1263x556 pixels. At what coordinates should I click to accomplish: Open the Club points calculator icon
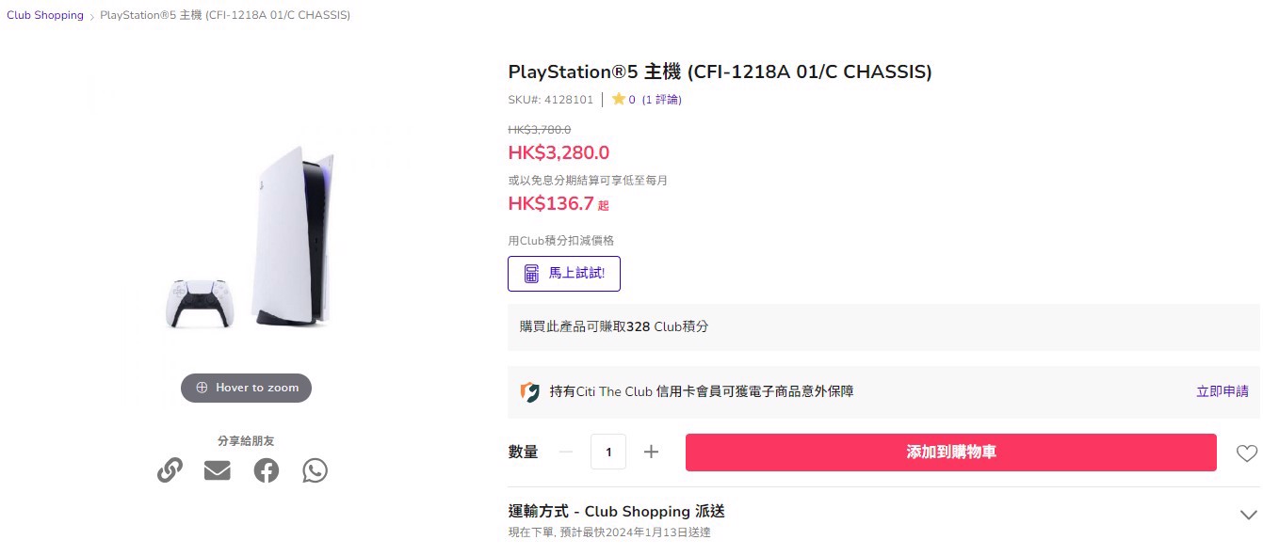coord(529,273)
